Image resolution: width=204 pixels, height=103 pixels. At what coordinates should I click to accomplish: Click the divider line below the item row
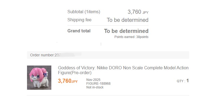pos(108,95)
